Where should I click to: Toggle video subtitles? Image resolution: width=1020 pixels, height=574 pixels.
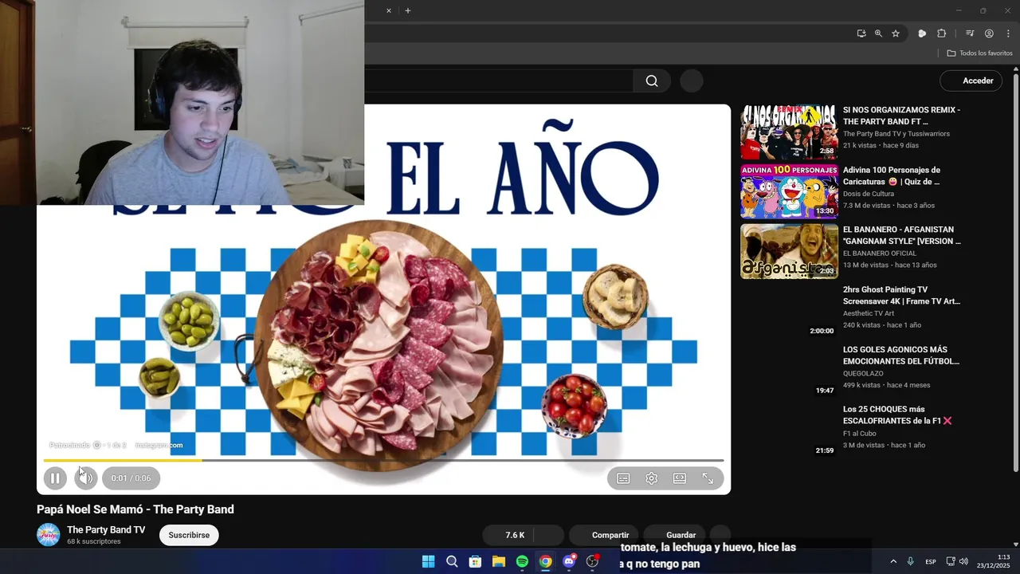point(623,478)
